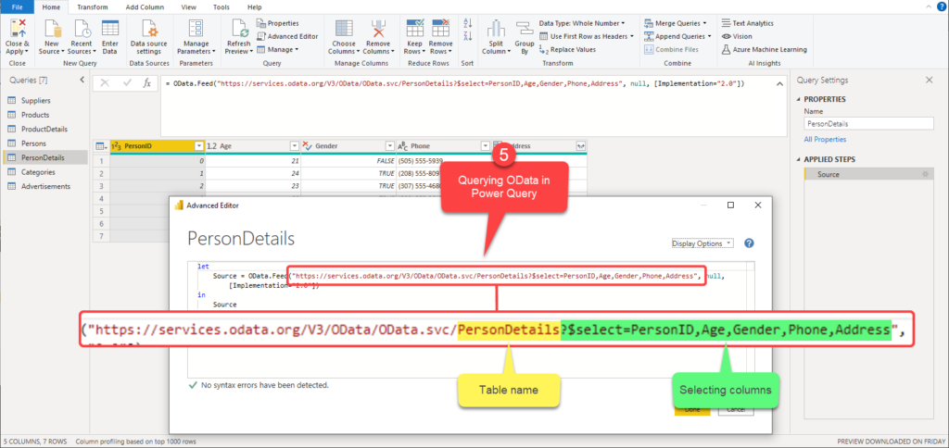Open Merge Queries dropdown

pos(676,23)
